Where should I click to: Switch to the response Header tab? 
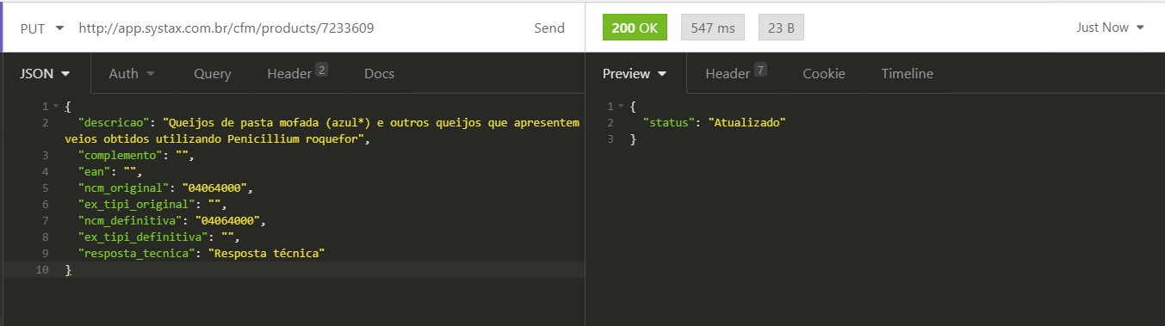pos(735,74)
